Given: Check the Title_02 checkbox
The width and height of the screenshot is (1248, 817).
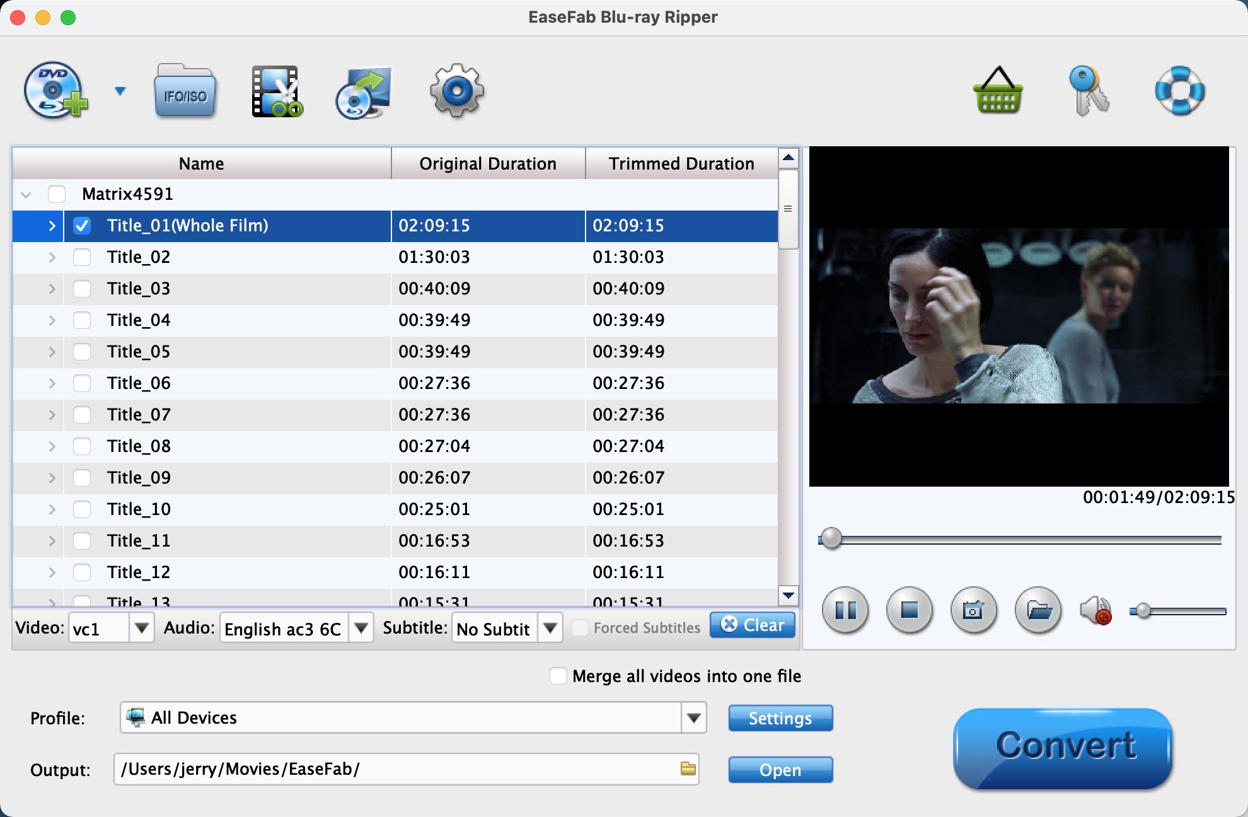Looking at the screenshot, I should pyautogui.click(x=82, y=257).
